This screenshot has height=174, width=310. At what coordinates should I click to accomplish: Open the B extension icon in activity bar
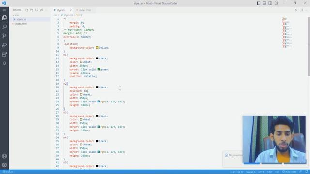pos(4,63)
